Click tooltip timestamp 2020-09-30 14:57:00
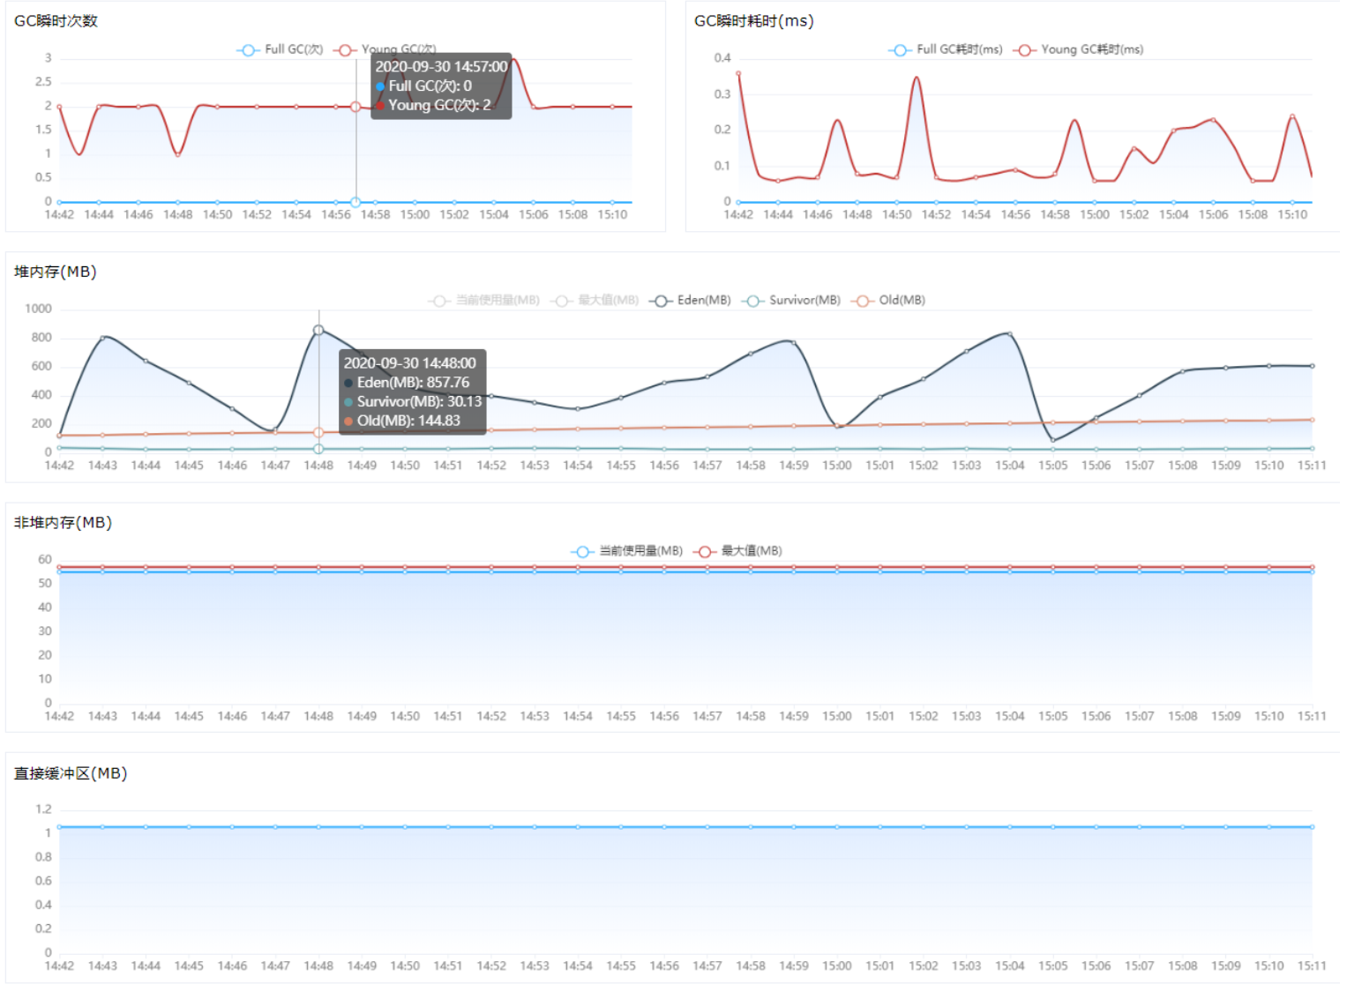Screen dimensions: 1347x992 [x=442, y=67]
